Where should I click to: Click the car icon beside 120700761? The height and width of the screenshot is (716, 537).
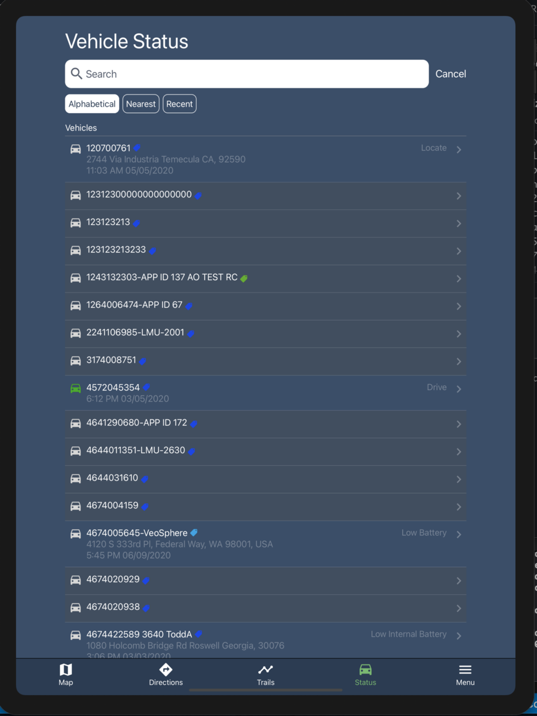click(76, 149)
